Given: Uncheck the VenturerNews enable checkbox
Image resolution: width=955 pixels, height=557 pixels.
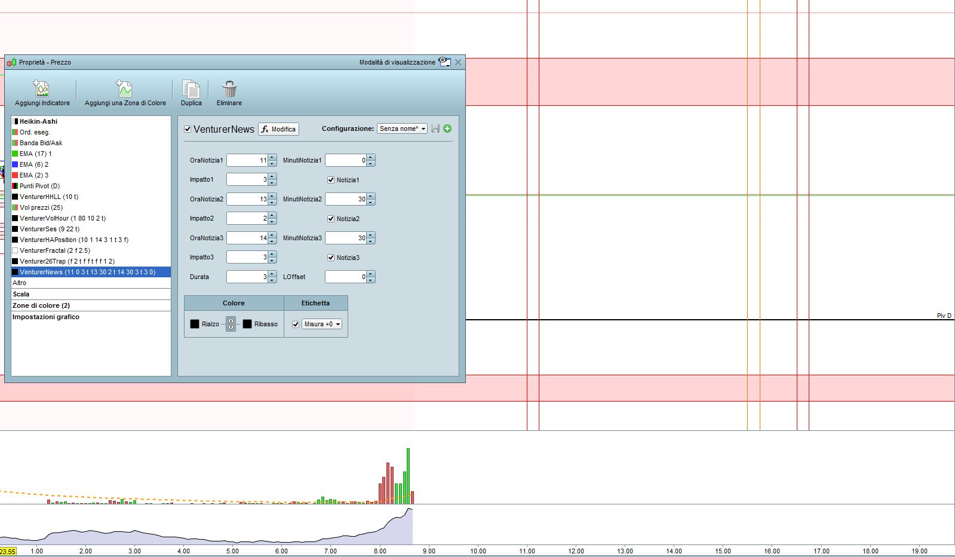Looking at the screenshot, I should (188, 129).
